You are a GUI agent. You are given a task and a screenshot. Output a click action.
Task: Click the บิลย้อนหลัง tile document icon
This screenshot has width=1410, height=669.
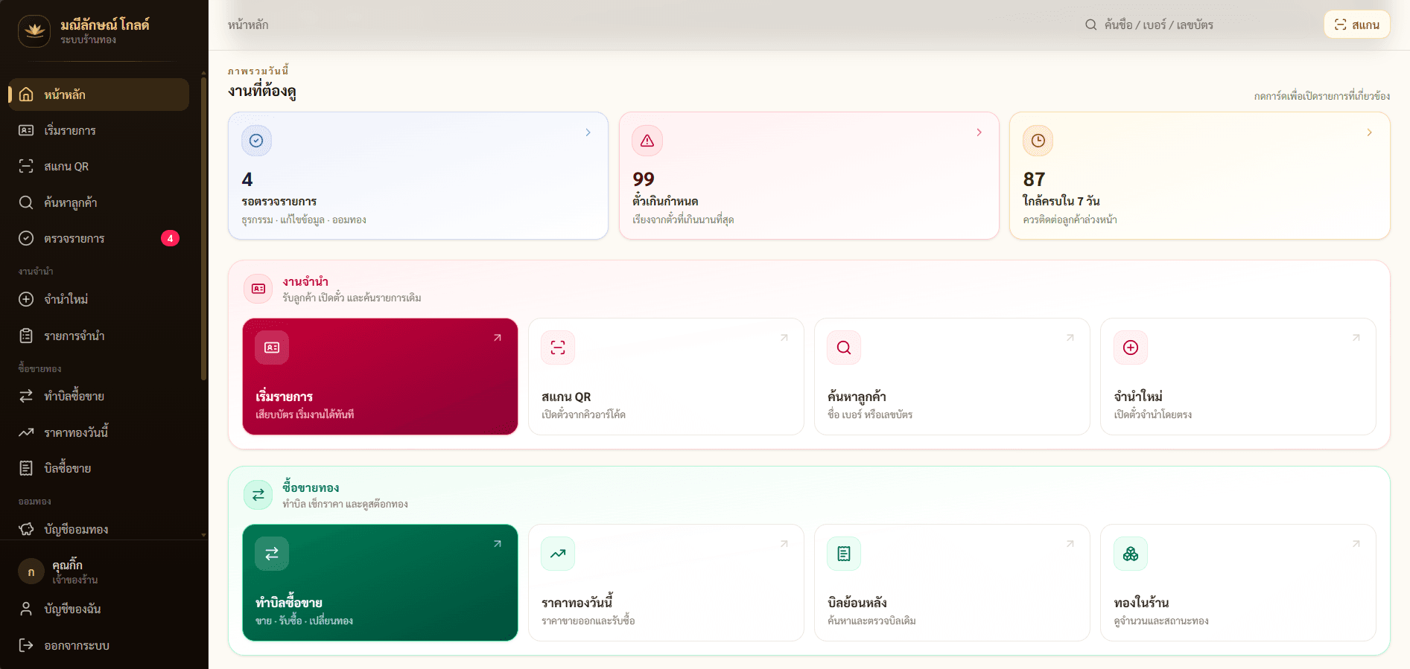844,554
